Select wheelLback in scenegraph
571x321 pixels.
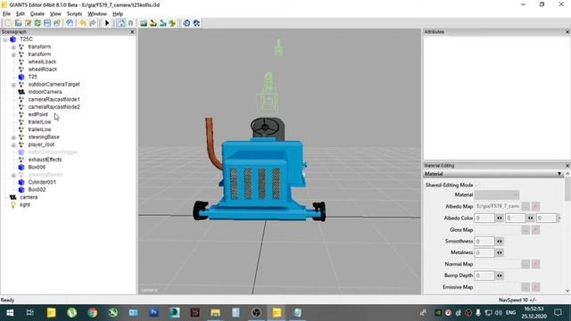coord(42,62)
